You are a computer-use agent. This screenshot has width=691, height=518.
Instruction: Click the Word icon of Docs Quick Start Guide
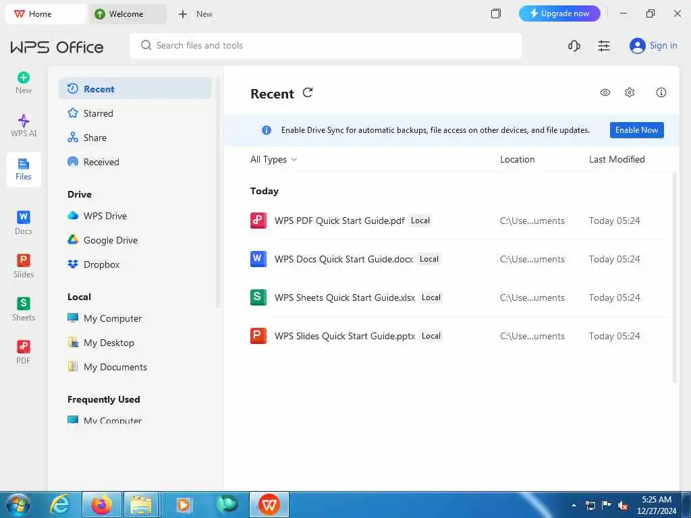258,258
